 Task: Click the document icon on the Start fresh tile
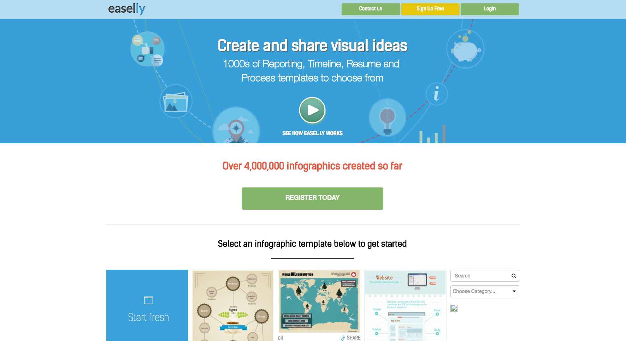coord(147,300)
